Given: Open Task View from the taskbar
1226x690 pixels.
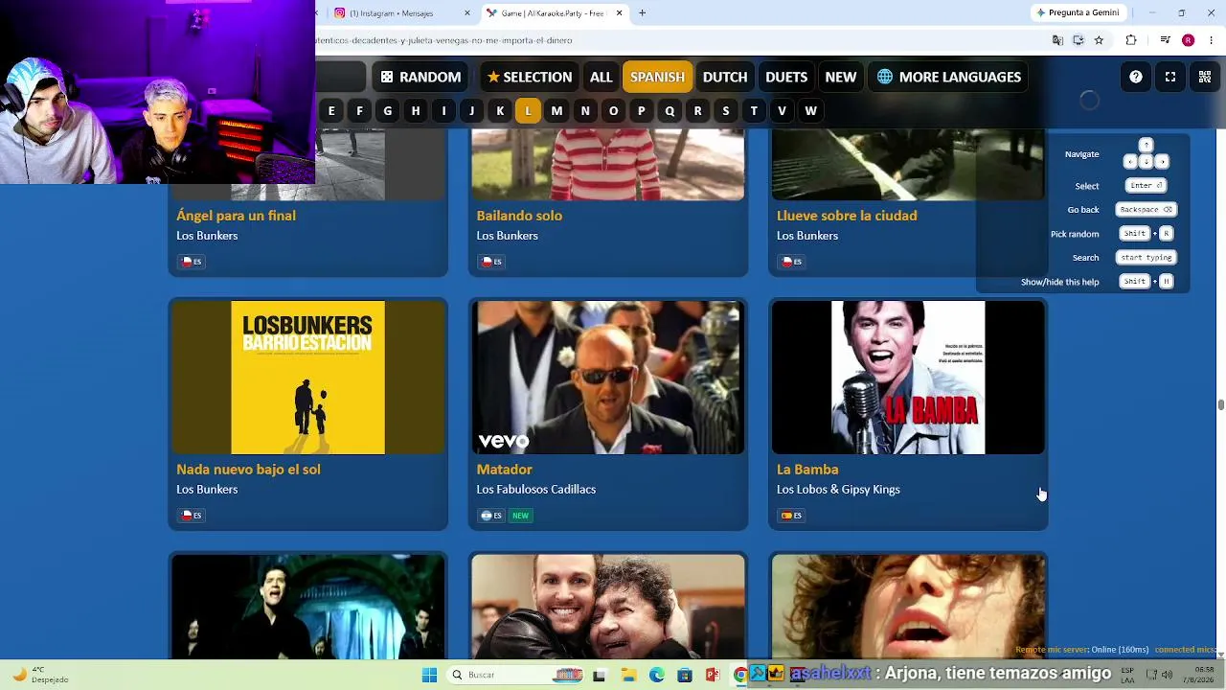Looking at the screenshot, I should pos(599,675).
